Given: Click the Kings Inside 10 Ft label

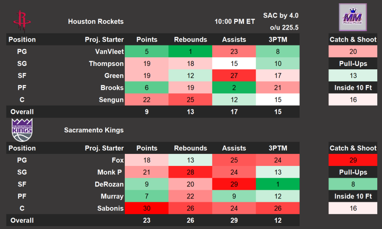Looking at the screenshot, I should [353, 196].
